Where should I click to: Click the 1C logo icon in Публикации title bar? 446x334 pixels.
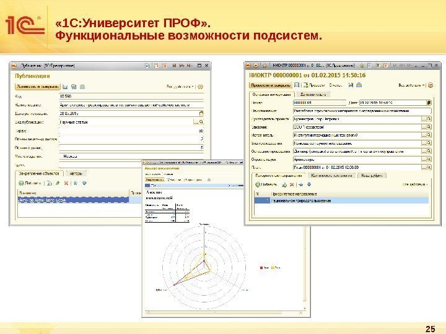14,66
